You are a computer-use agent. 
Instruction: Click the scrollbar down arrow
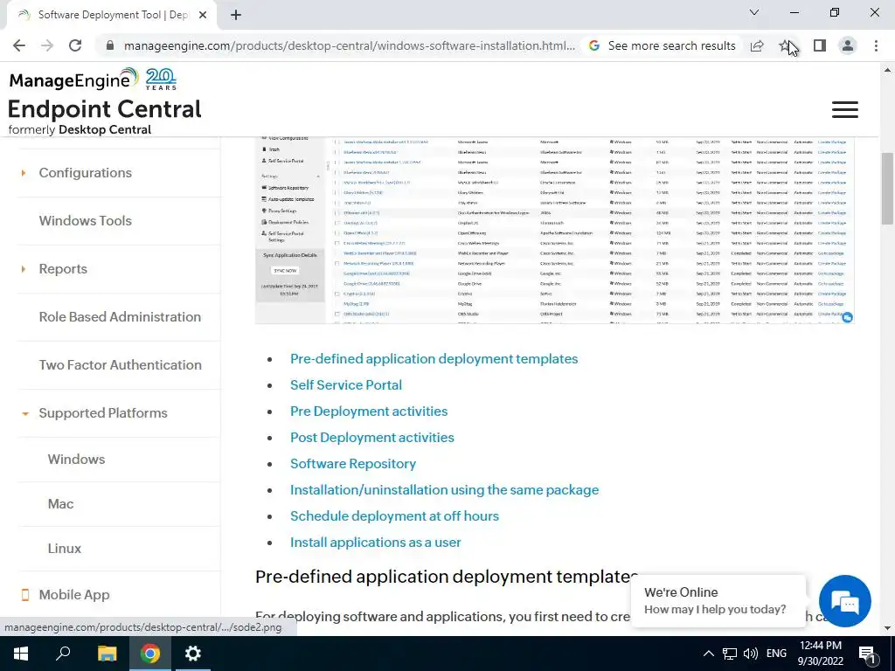click(887, 629)
